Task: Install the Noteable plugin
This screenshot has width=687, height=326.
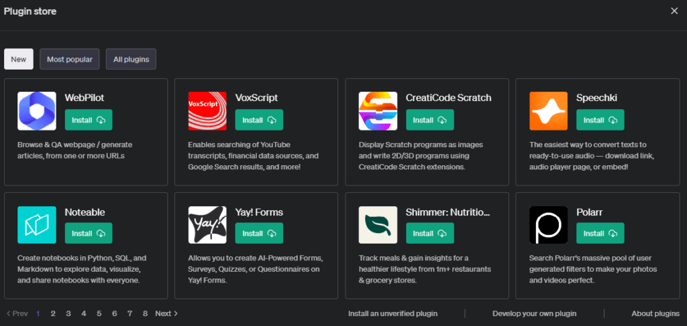Action: [x=89, y=234]
